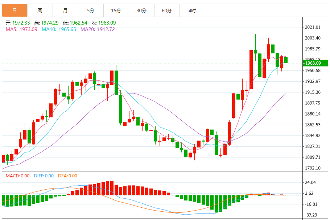Click the DIFF value label

(44, 176)
